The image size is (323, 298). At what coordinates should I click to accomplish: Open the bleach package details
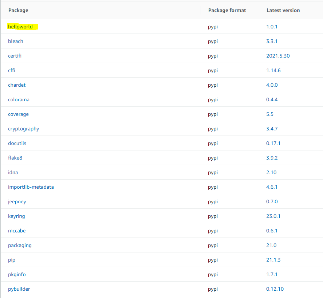pyautogui.click(x=15, y=41)
